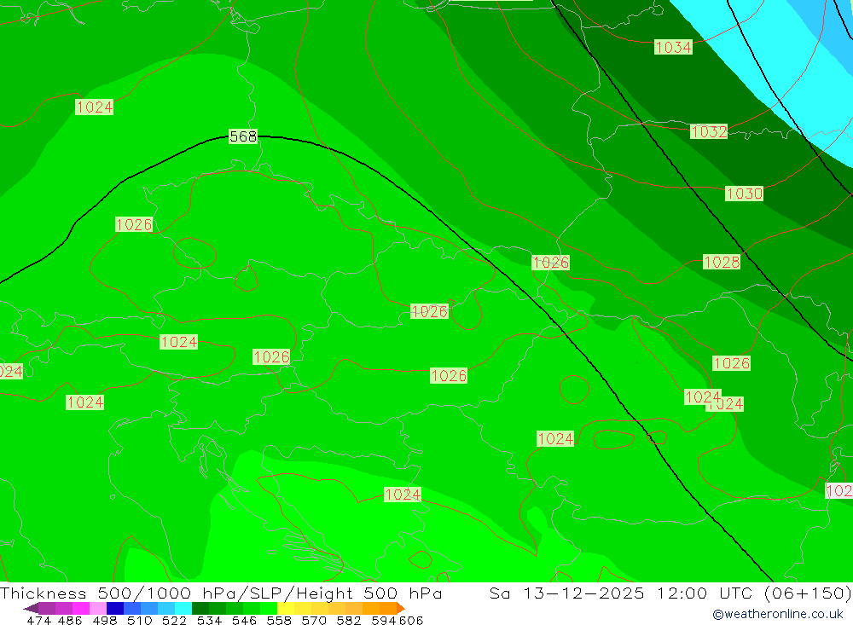This screenshot has height=625, width=853.
Task: Click the 1032 isobar label
Action: coord(708,131)
